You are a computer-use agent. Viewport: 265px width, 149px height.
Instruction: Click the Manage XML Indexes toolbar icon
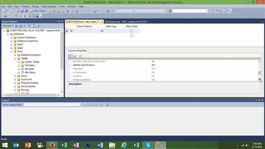click(x=29, y=16)
